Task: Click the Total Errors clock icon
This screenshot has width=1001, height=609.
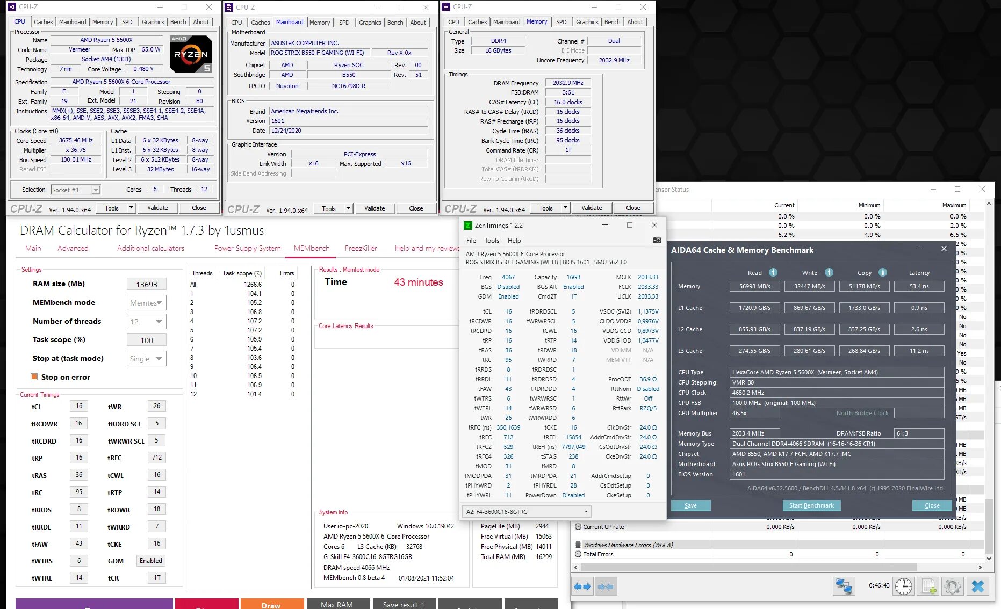Action: [578, 554]
